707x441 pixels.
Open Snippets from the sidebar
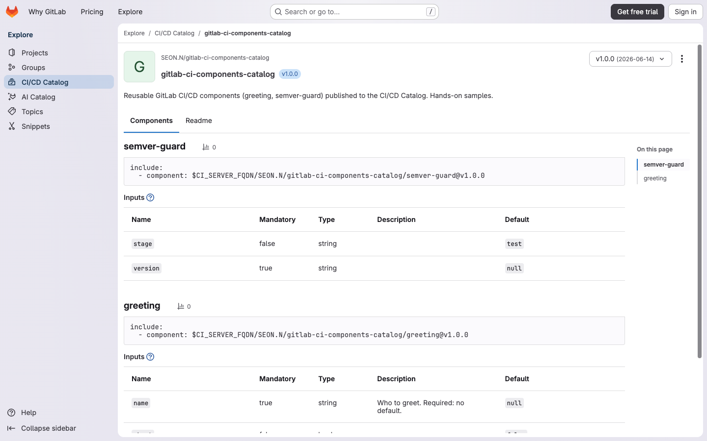click(59, 126)
